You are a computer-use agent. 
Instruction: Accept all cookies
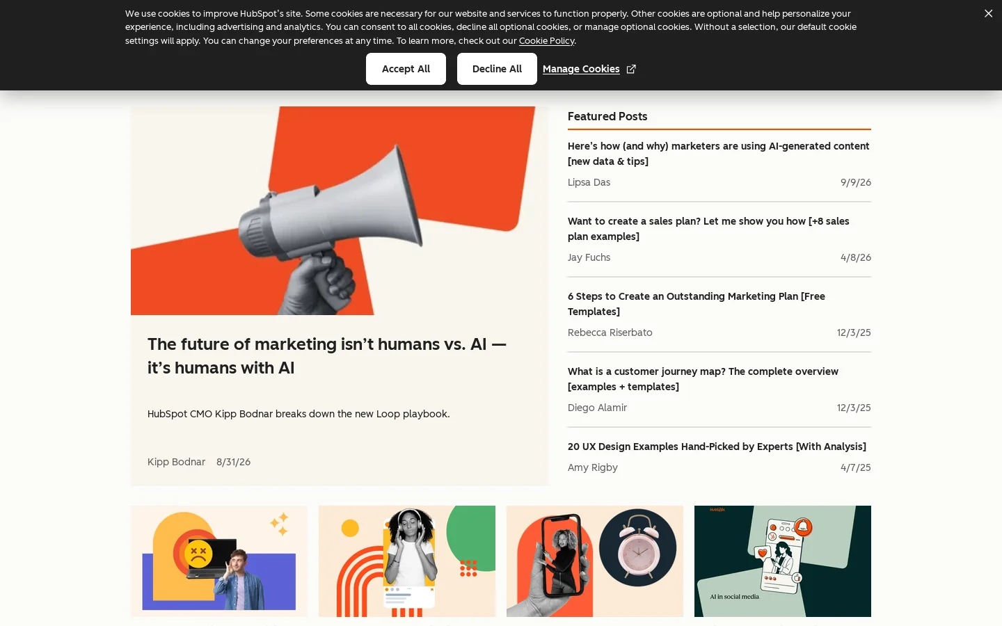pyautogui.click(x=406, y=69)
